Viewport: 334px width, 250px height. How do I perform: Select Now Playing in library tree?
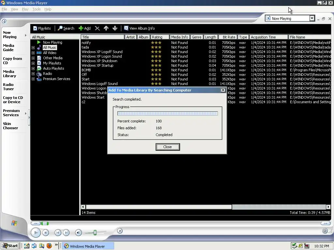53,42
